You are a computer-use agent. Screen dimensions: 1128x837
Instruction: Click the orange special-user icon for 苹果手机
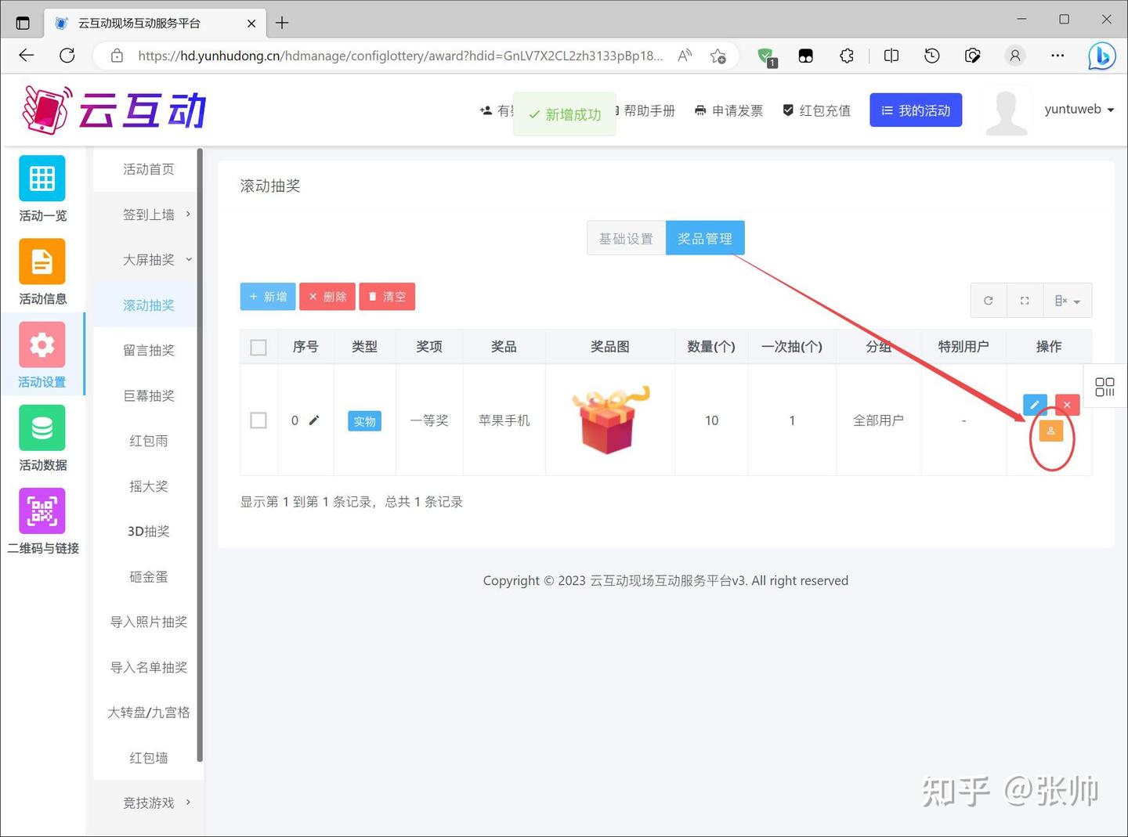(x=1051, y=431)
